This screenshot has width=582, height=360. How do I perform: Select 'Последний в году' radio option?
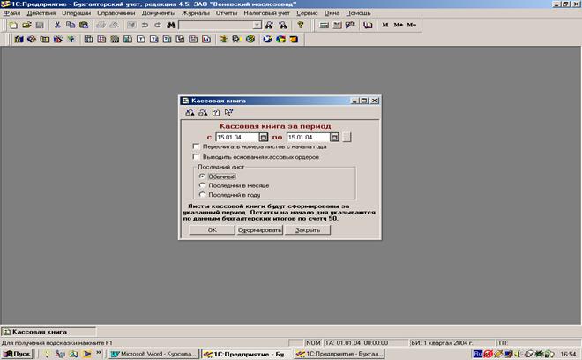pos(204,194)
